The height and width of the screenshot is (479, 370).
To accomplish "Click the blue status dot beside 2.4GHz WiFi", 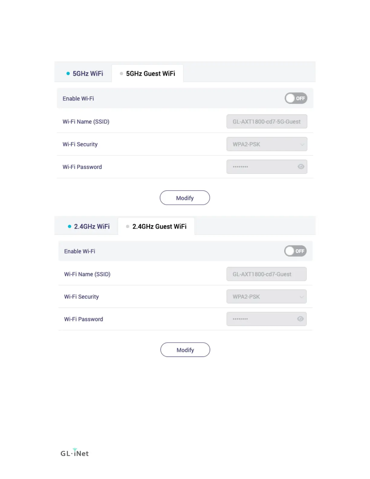I will (x=70, y=226).
